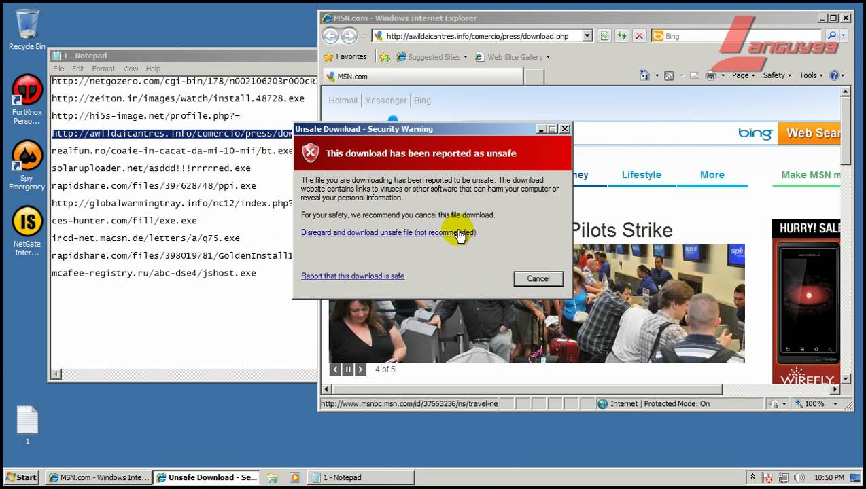866x489 pixels.
Task: Open the Favorites star button
Action: (x=345, y=57)
